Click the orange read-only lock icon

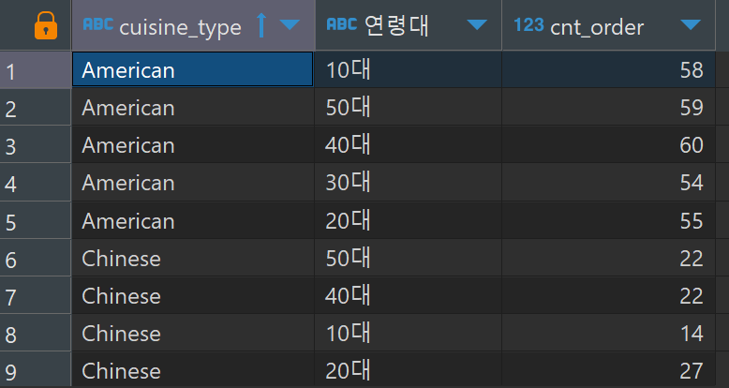point(46,25)
